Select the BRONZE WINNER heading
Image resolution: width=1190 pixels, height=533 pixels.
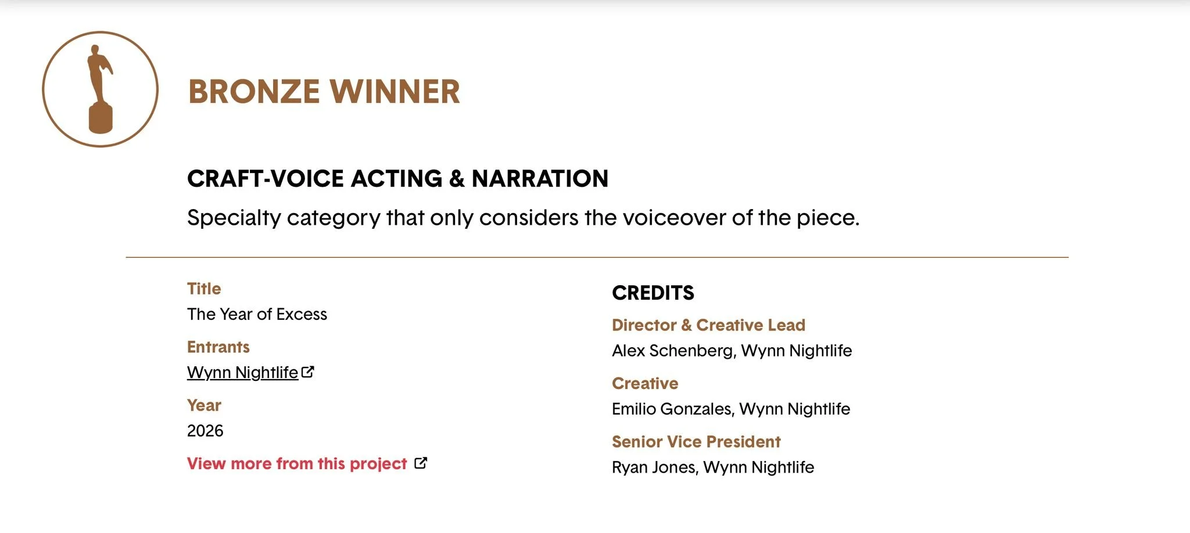(x=324, y=92)
